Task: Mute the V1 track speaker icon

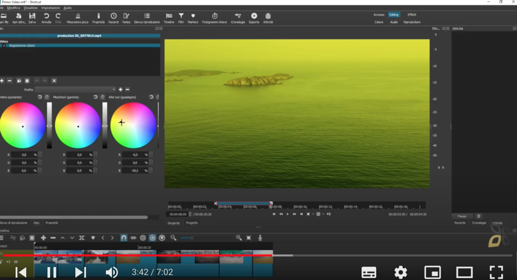Action: pos(8,262)
